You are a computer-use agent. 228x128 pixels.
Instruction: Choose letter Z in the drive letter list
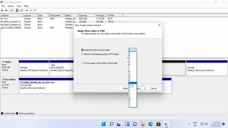133,106
